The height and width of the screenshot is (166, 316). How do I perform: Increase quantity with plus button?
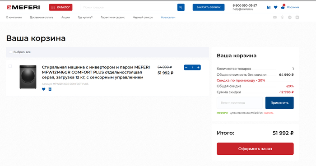[x=198, y=67]
